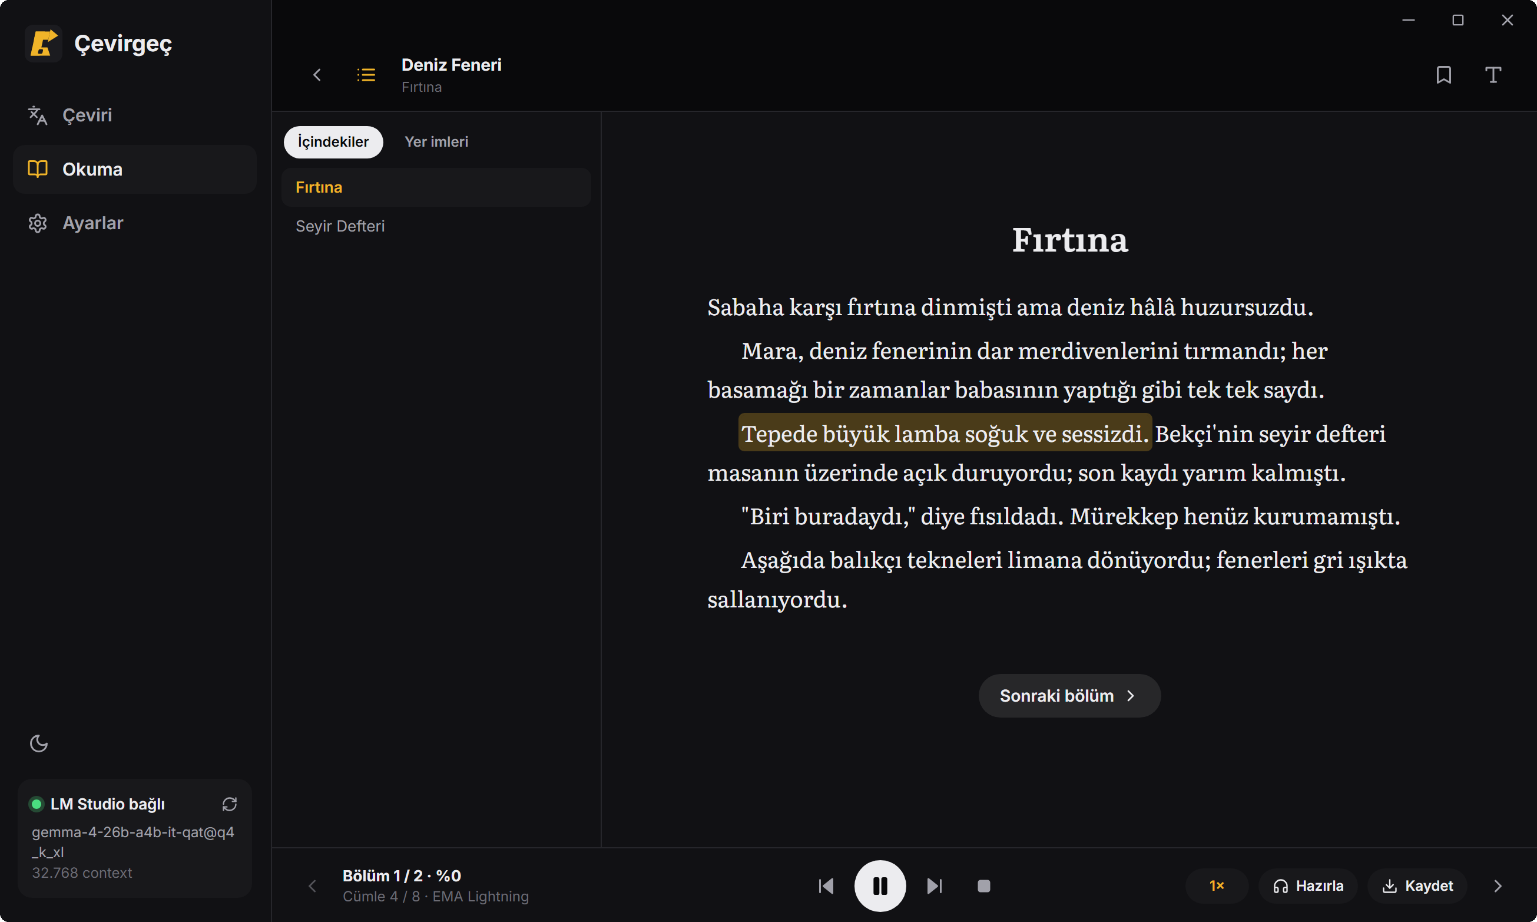The height and width of the screenshot is (922, 1537).
Task: Click the Fırtına chapter heading
Action: point(1069,240)
